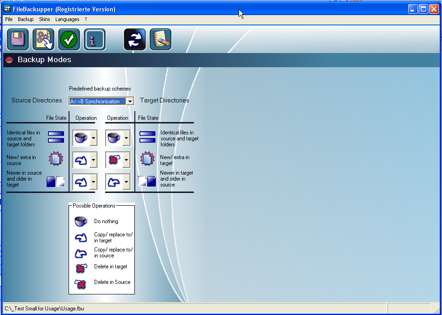Click the Do nothing coffee cup legend icon

(x=81, y=221)
